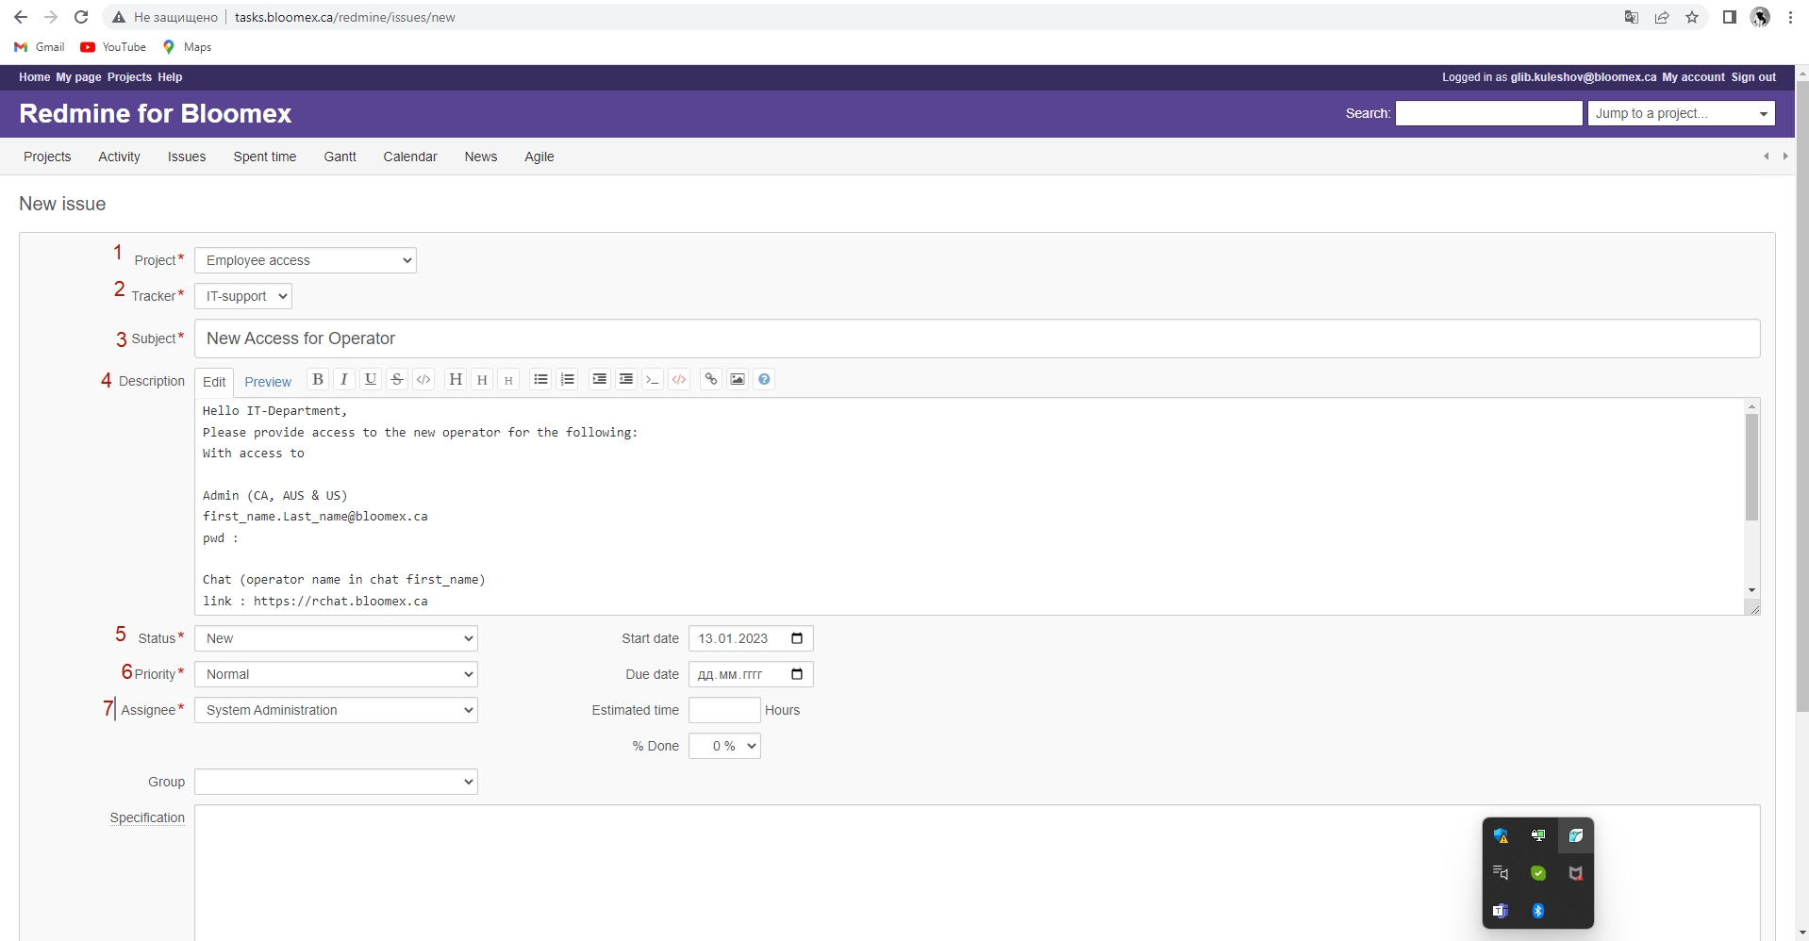Open Due date calendar picker
The width and height of the screenshot is (1809, 941).
click(797, 674)
